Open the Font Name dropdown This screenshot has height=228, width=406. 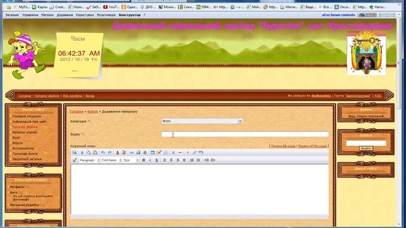point(112,160)
